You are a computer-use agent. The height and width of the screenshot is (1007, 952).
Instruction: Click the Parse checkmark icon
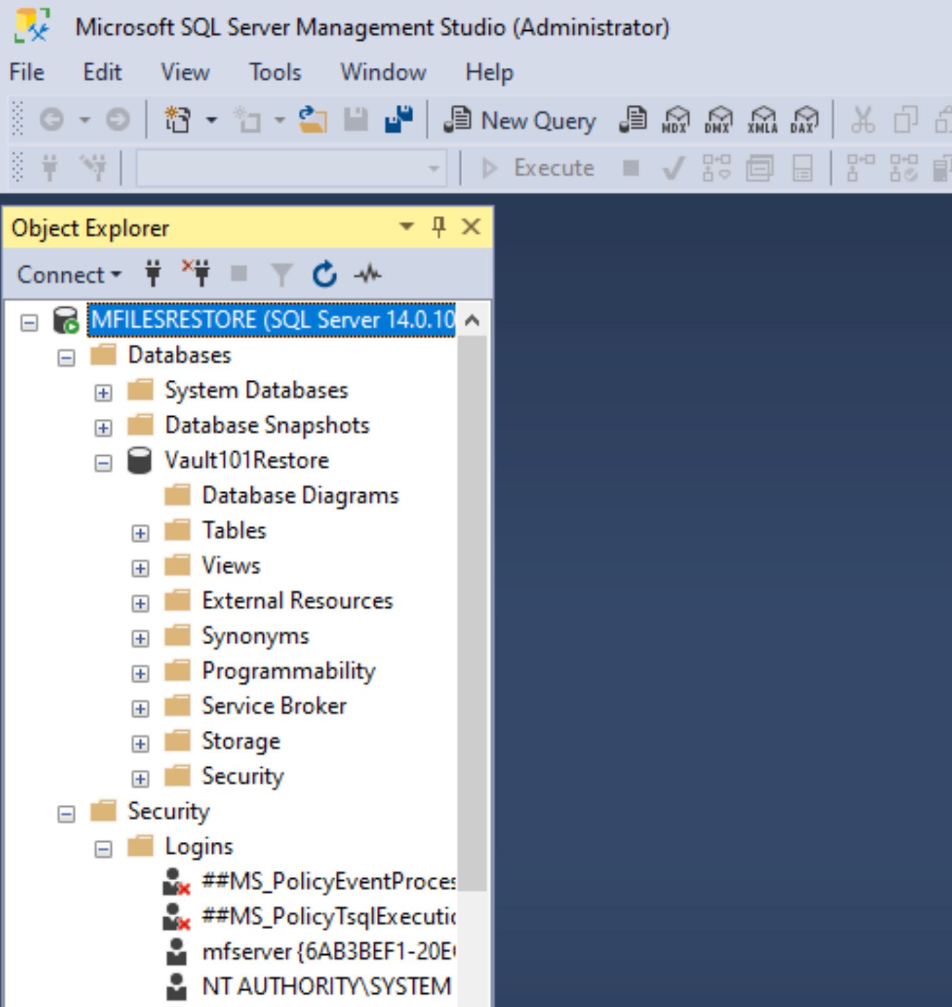[x=673, y=168]
